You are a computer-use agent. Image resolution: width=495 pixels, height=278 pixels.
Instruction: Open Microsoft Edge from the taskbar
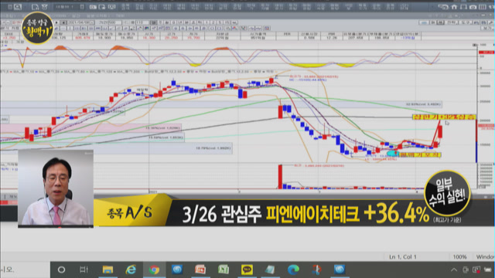[x=293, y=270]
